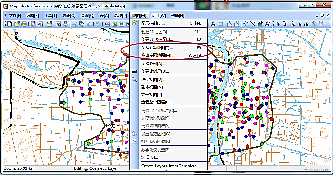Click the New Table icon
The width and height of the screenshot is (333, 175).
(10, 24)
